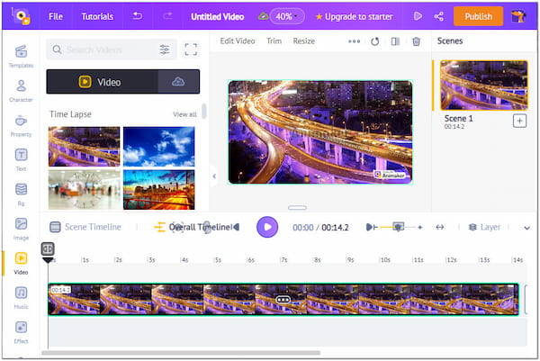Adjust the timeline zoom slider handle

[399, 227]
